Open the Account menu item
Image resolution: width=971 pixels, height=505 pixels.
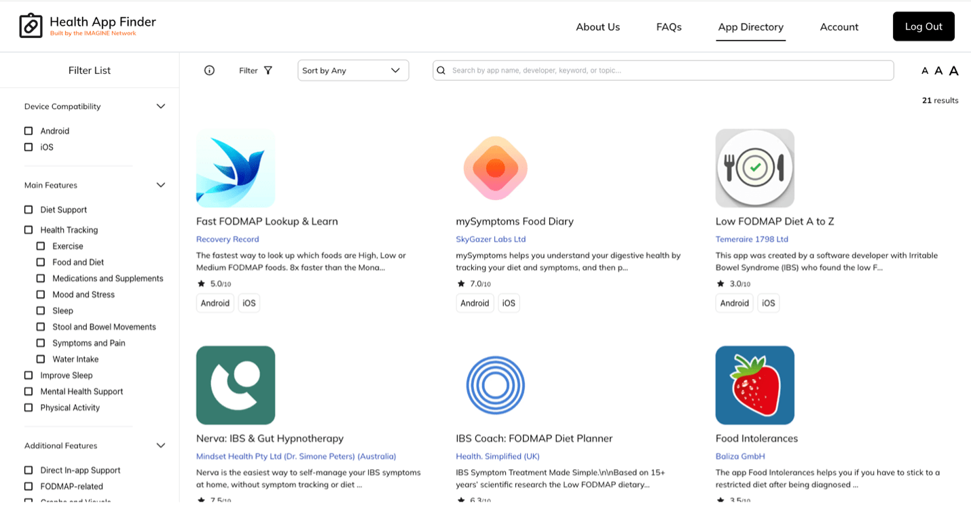(x=839, y=27)
